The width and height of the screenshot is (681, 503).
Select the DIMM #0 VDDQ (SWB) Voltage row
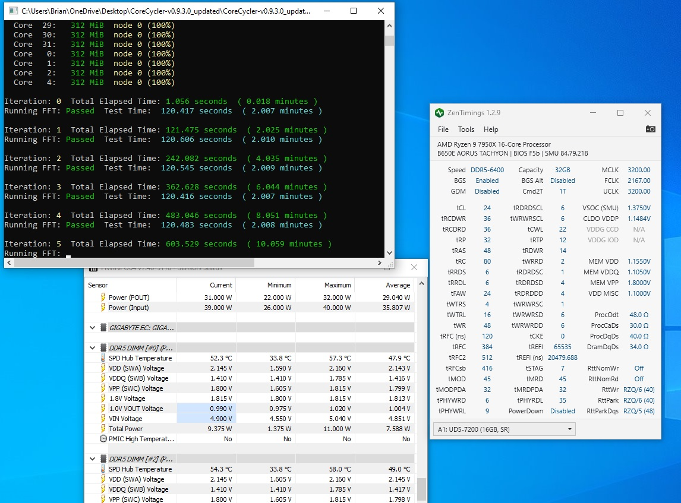tap(250, 378)
